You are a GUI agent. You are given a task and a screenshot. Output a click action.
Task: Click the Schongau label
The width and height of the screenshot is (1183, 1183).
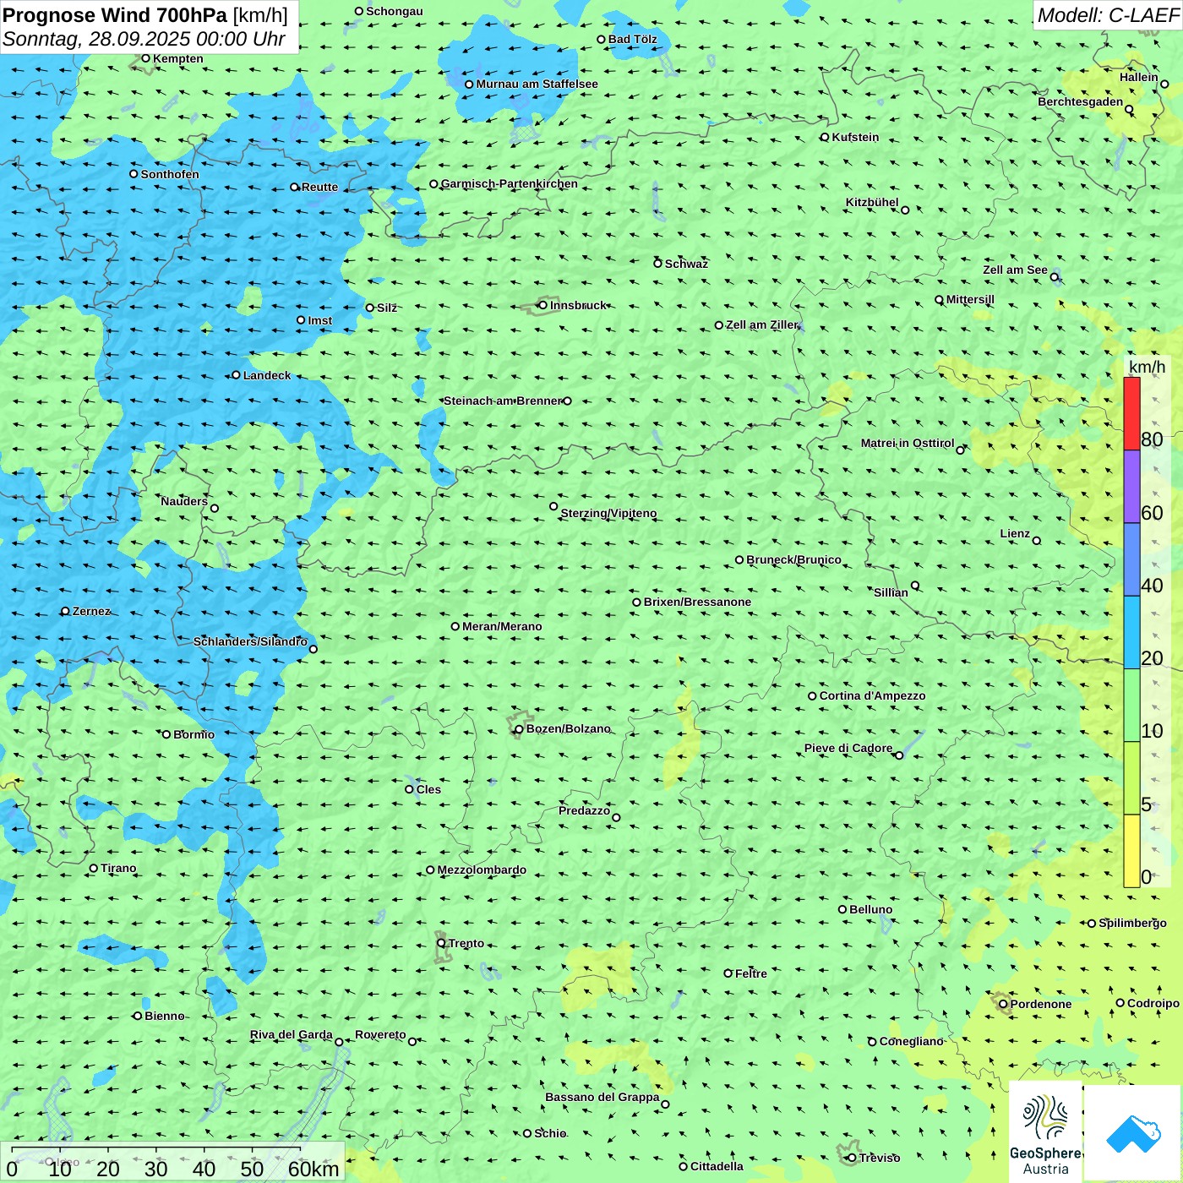(395, 11)
